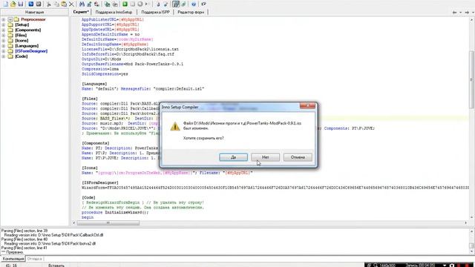The width and height of the screenshot is (475, 267).
Task: Click the green Compile run icon
Action: [x=125, y=4]
